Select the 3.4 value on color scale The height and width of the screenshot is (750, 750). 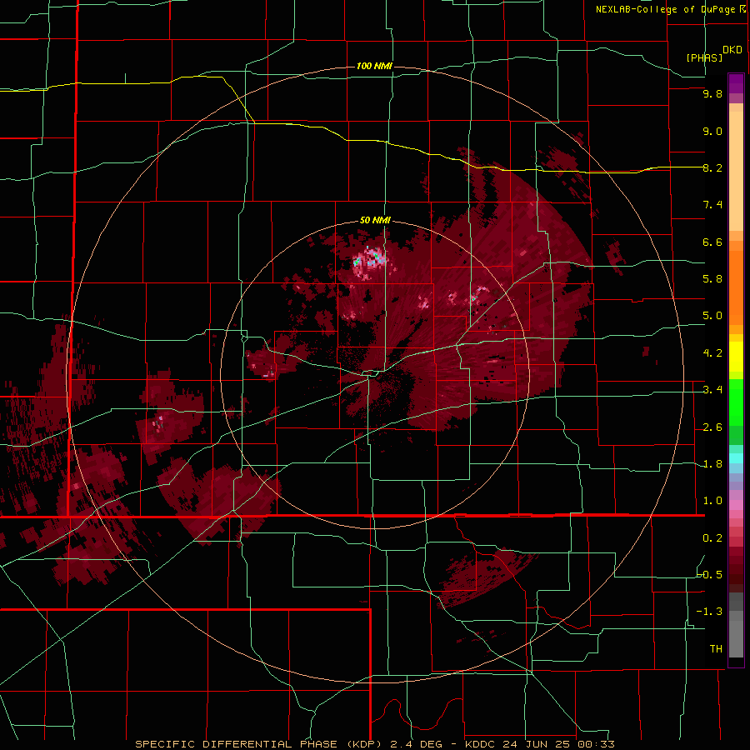[x=712, y=390]
